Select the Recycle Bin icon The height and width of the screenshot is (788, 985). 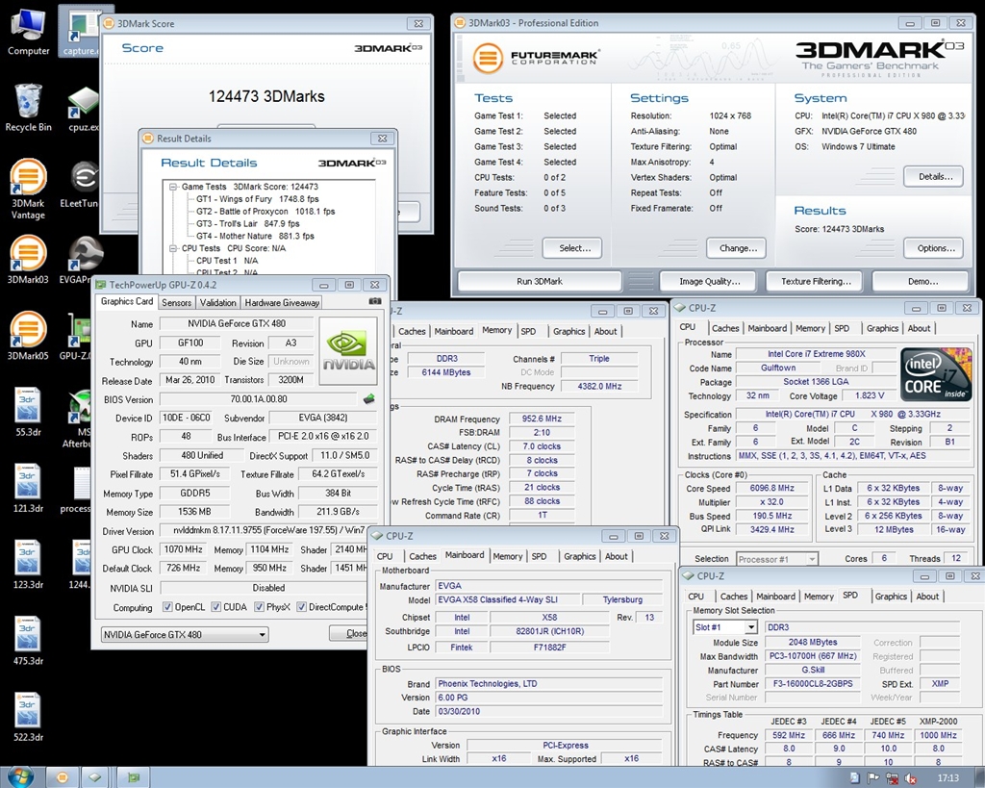pyautogui.click(x=28, y=108)
